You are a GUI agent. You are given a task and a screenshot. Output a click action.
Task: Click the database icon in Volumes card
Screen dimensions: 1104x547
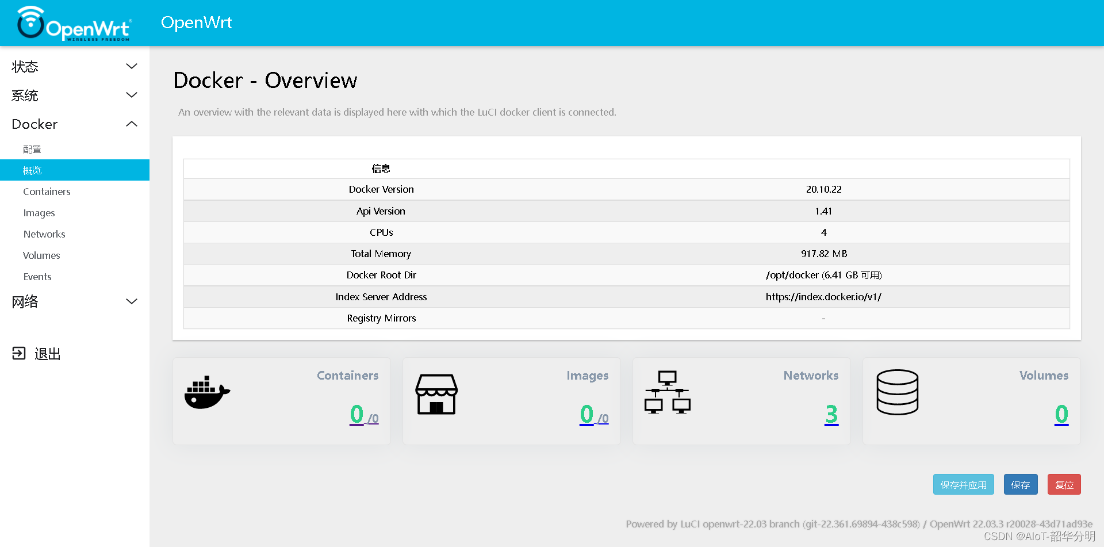tap(898, 392)
